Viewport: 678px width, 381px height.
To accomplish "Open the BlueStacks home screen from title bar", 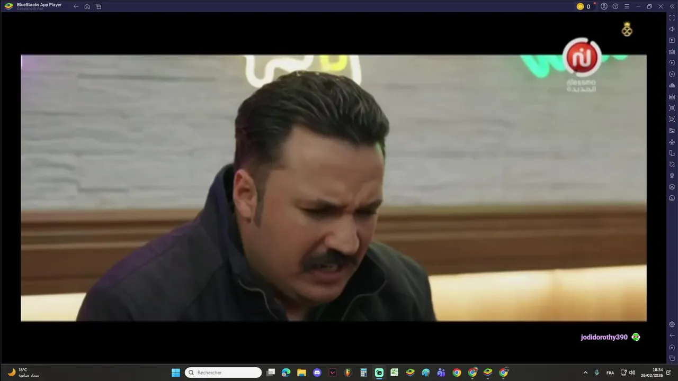I will coord(87,6).
